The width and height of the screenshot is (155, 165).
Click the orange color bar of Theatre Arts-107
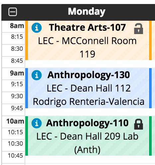click(27, 40)
